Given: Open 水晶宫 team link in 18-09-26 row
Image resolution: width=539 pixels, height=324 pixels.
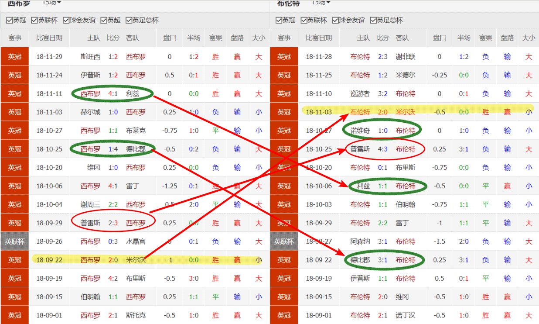Looking at the screenshot, I should (x=136, y=241).
